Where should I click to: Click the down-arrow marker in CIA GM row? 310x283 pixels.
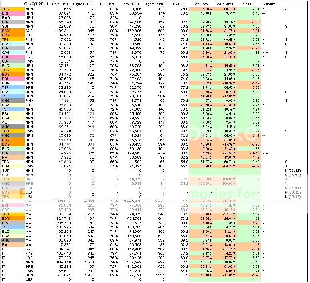(x=263, y=222)
